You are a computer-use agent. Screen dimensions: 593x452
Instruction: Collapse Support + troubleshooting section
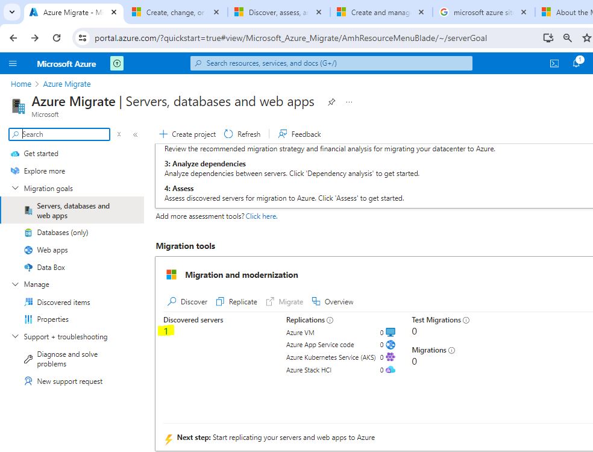tap(15, 337)
